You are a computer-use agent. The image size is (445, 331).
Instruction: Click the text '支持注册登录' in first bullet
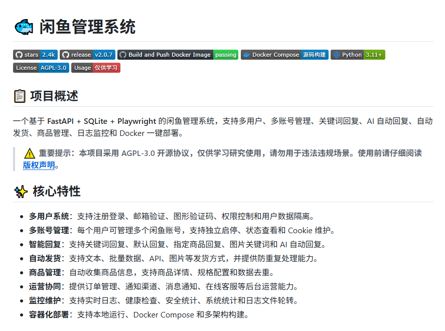(x=101, y=217)
